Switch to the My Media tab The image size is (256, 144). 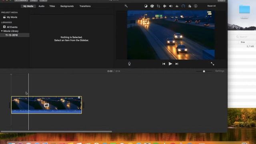tap(28, 6)
